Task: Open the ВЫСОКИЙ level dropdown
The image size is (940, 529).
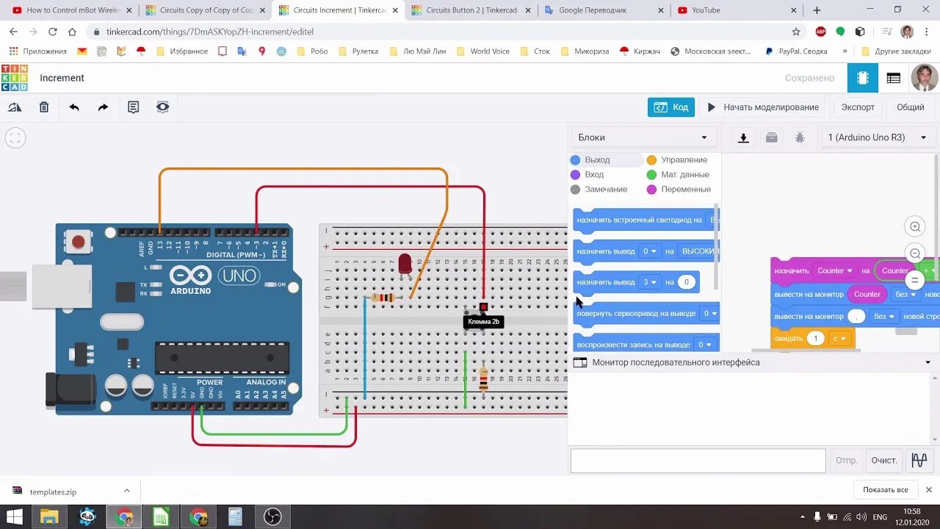Action: coord(698,251)
